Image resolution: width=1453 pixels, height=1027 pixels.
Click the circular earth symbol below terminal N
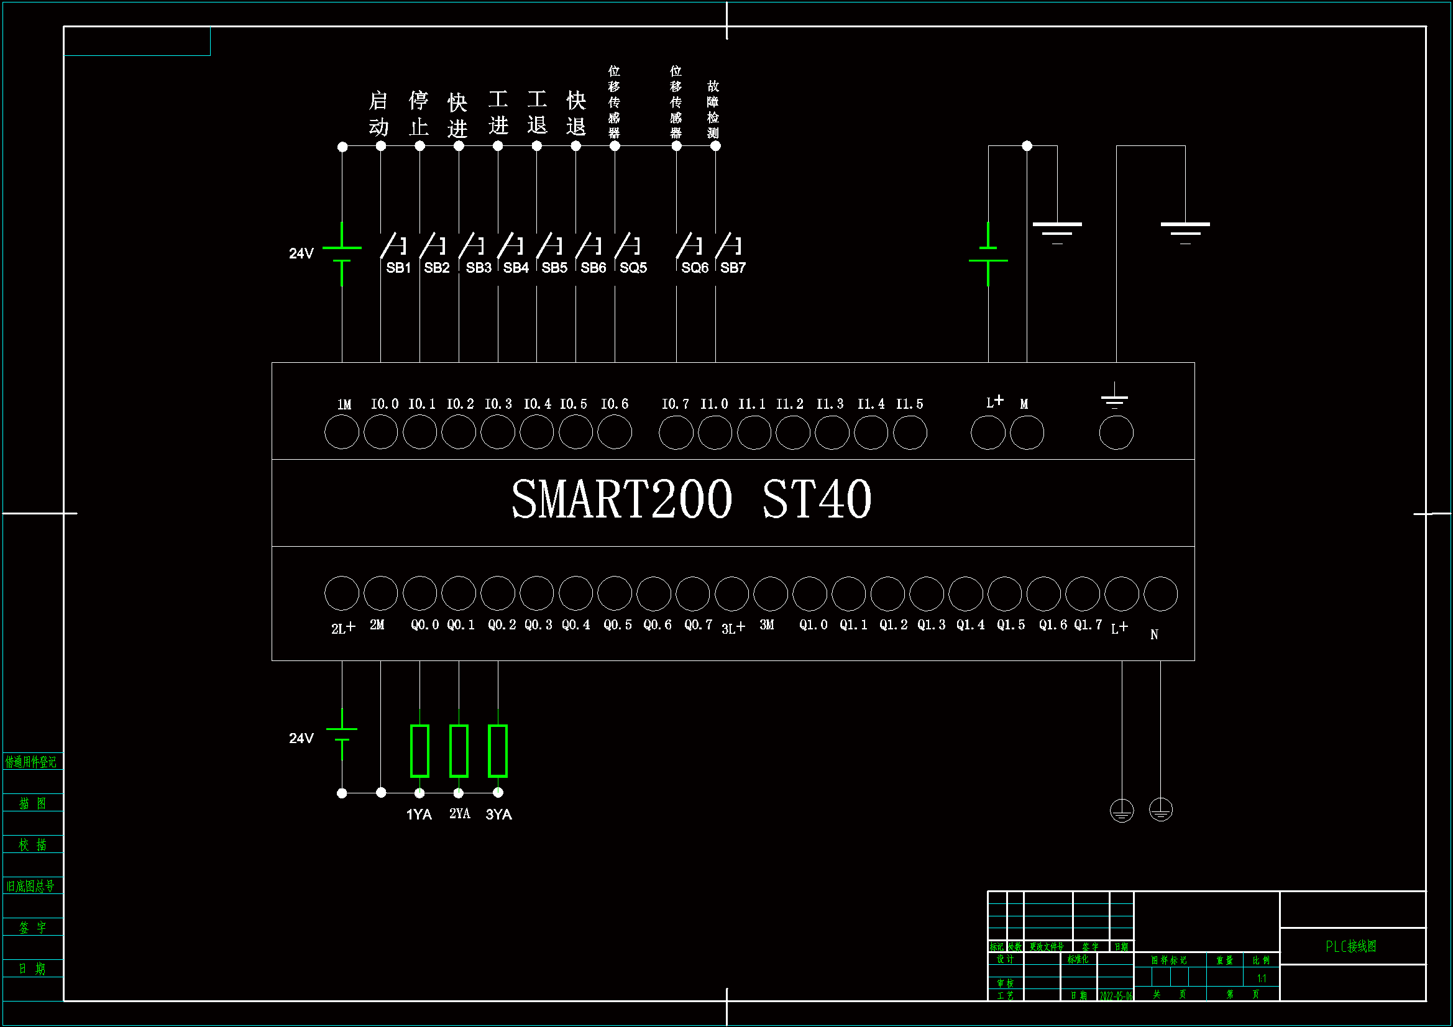(x=1161, y=810)
